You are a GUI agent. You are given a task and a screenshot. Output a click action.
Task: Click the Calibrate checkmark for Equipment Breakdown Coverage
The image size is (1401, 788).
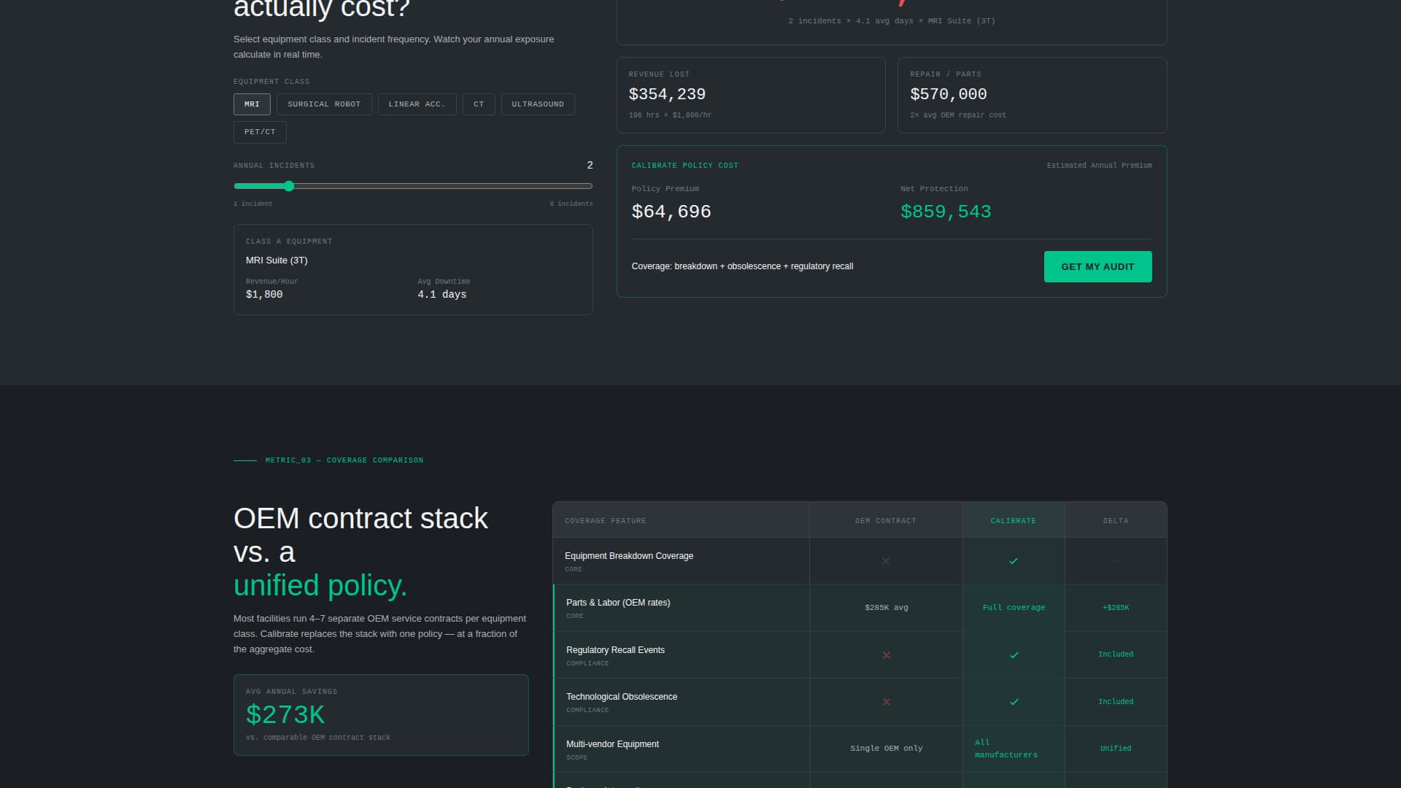coord(1014,561)
